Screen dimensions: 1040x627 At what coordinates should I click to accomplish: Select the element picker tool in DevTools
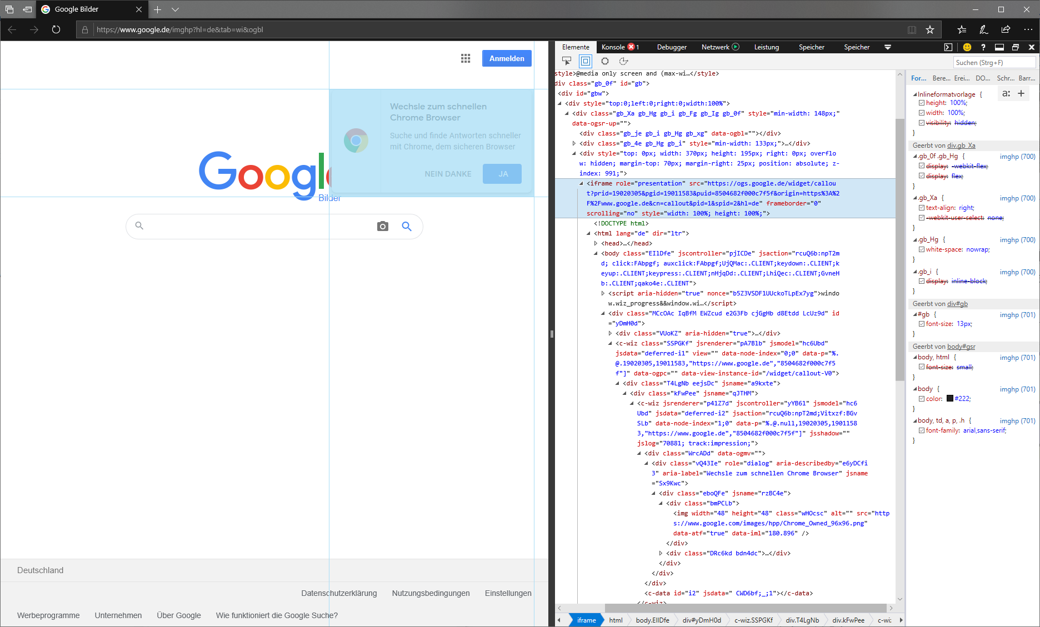point(567,61)
